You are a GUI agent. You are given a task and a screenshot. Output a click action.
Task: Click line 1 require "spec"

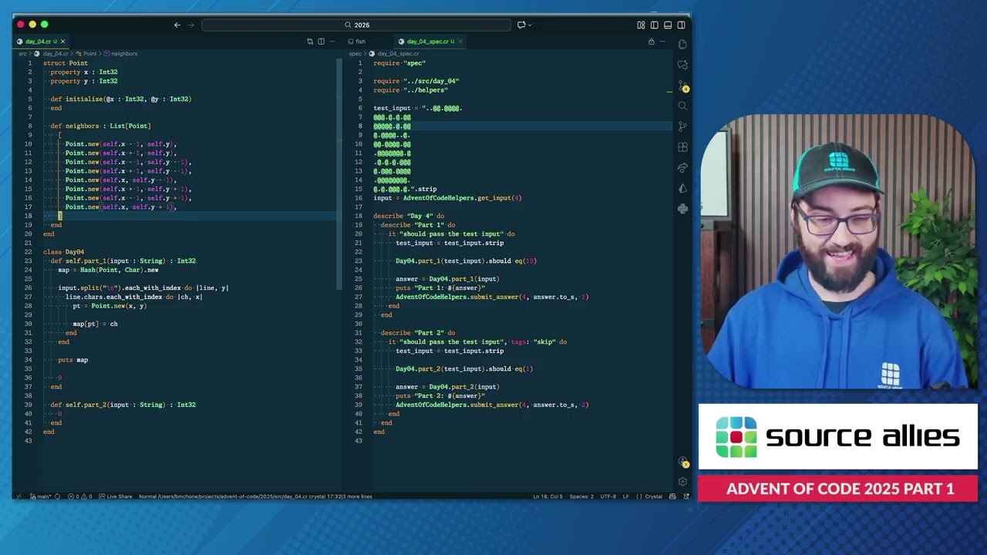[399, 63]
